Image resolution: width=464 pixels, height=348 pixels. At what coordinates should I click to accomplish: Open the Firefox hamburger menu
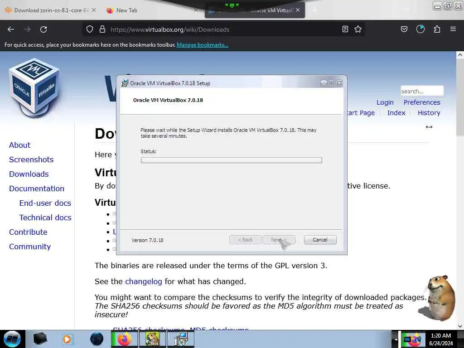point(453,29)
